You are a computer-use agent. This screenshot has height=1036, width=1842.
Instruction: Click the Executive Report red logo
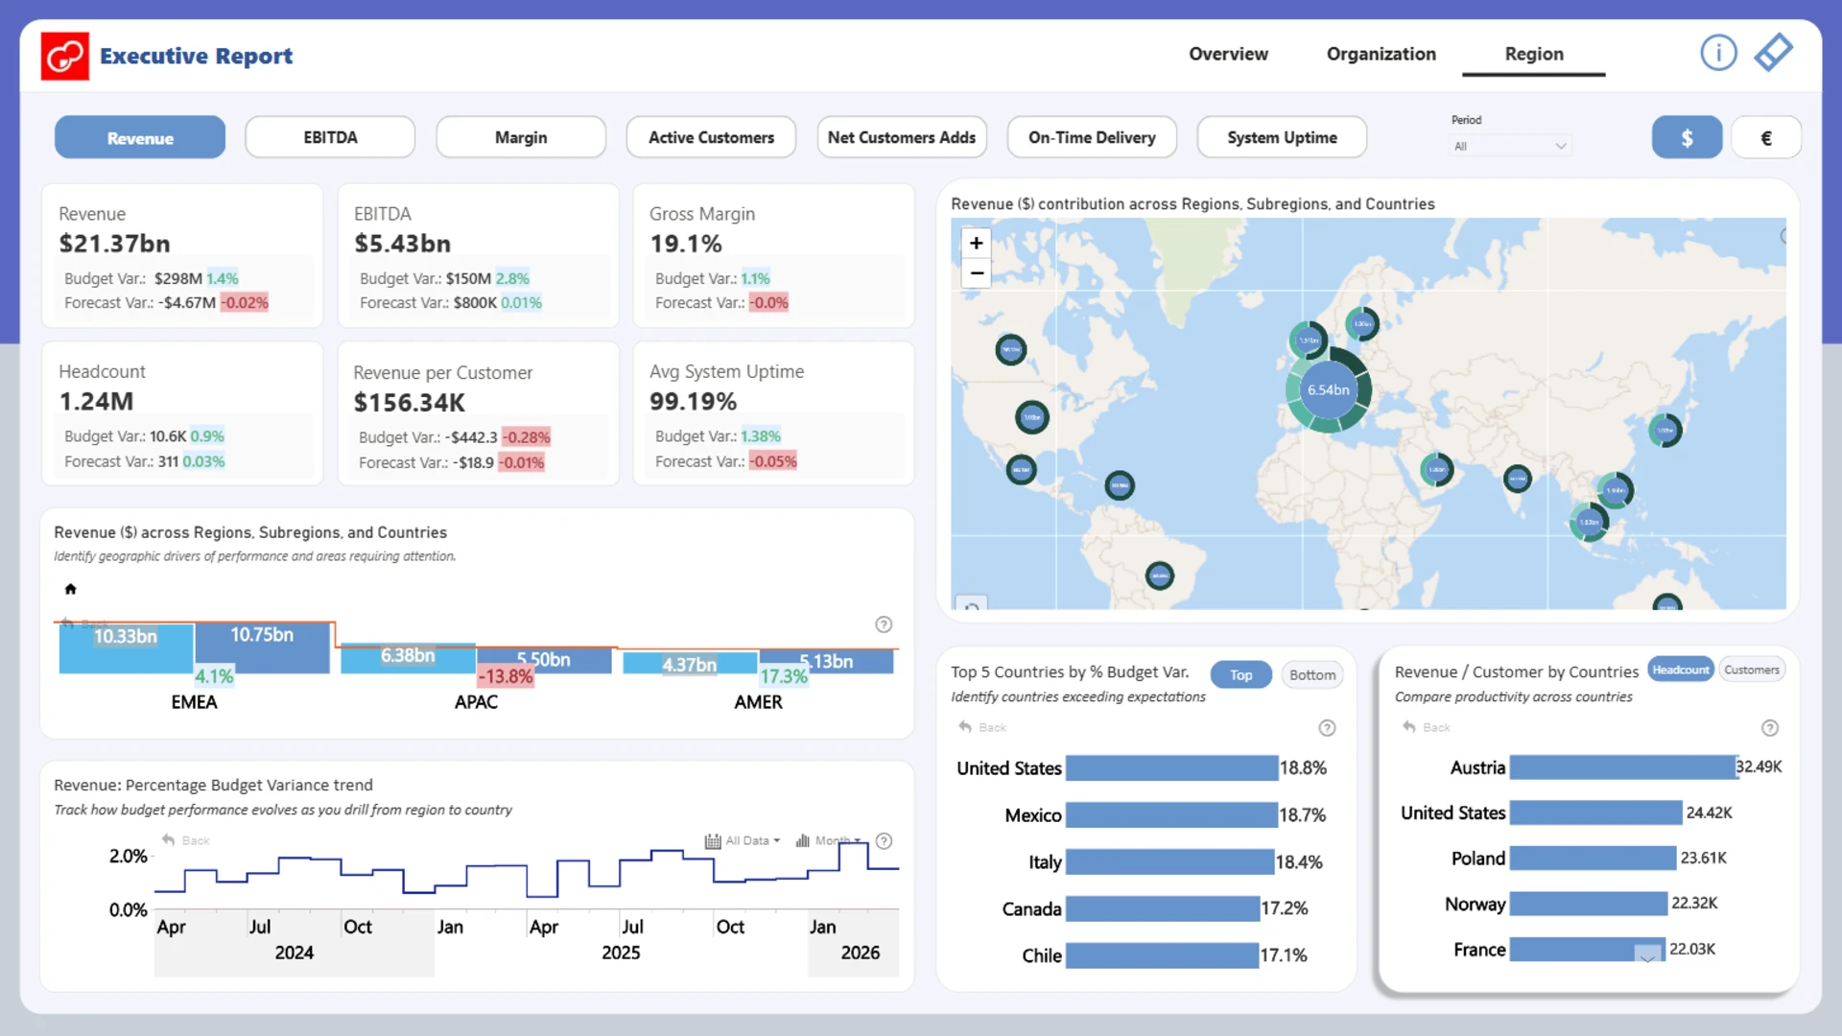(x=65, y=56)
